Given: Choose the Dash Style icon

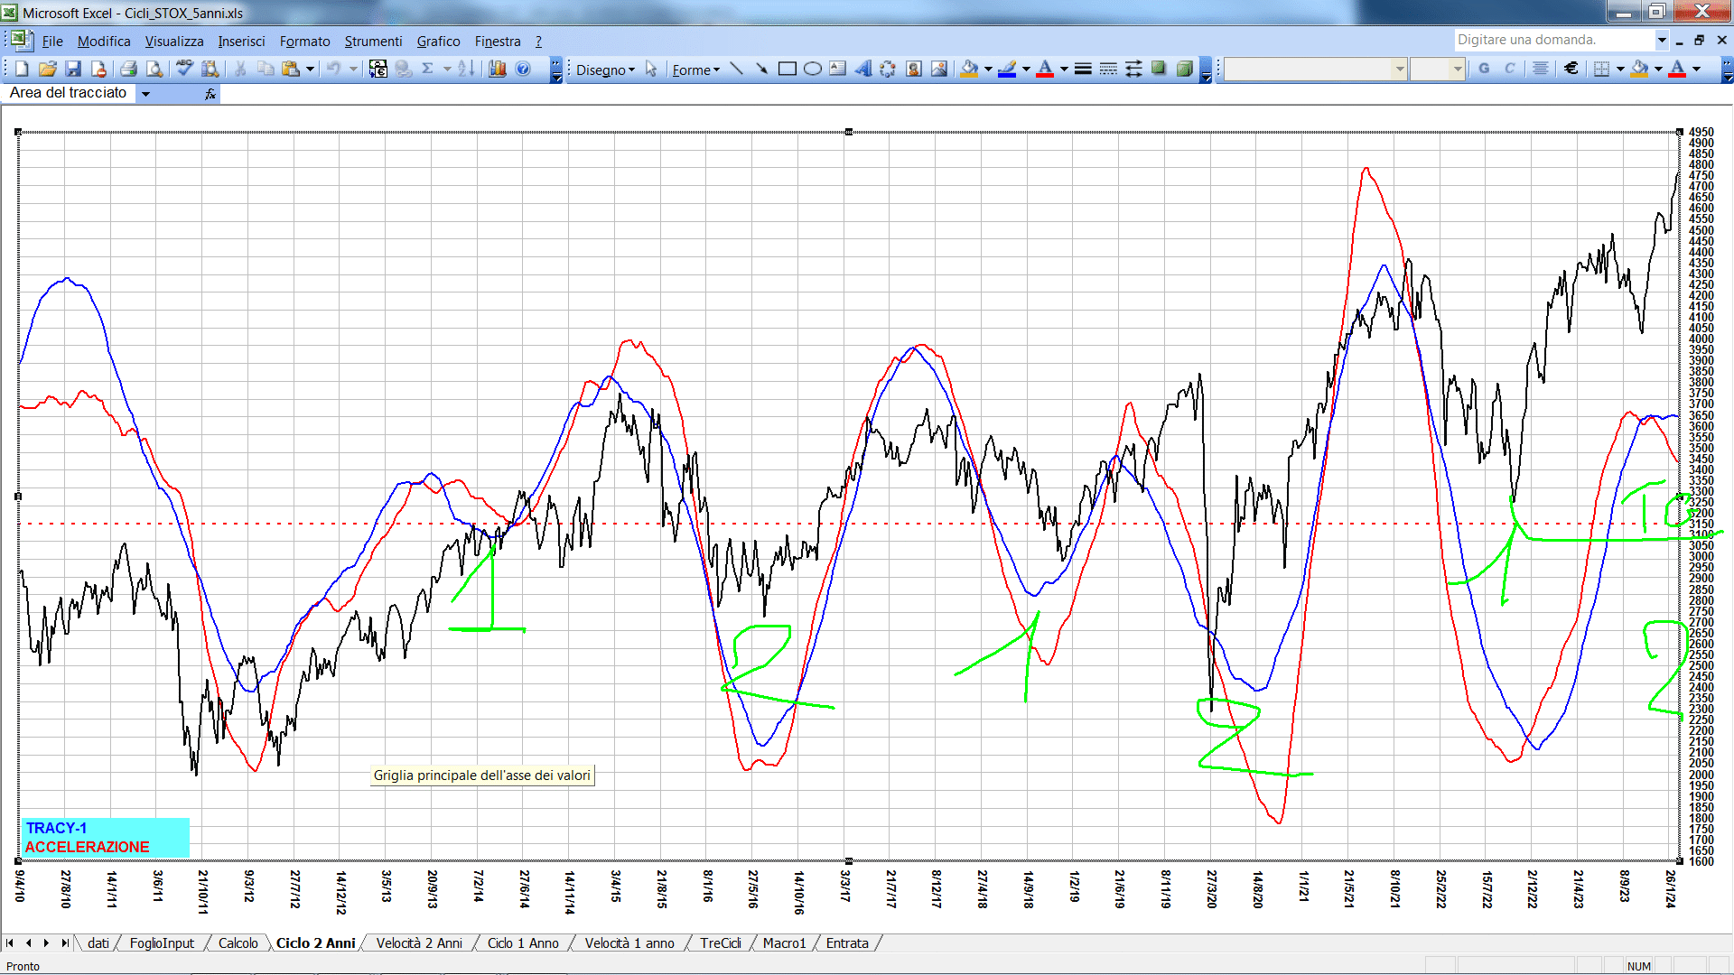Looking at the screenshot, I should tap(1108, 69).
